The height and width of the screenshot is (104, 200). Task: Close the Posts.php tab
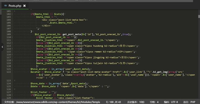[24, 6]
